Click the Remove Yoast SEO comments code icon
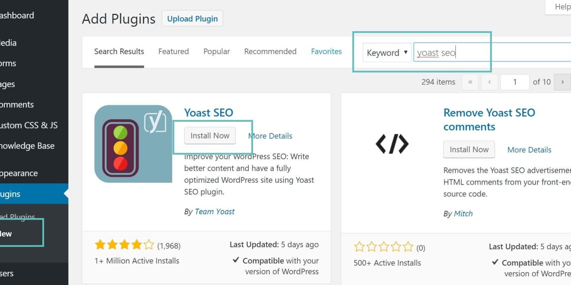 [392, 144]
